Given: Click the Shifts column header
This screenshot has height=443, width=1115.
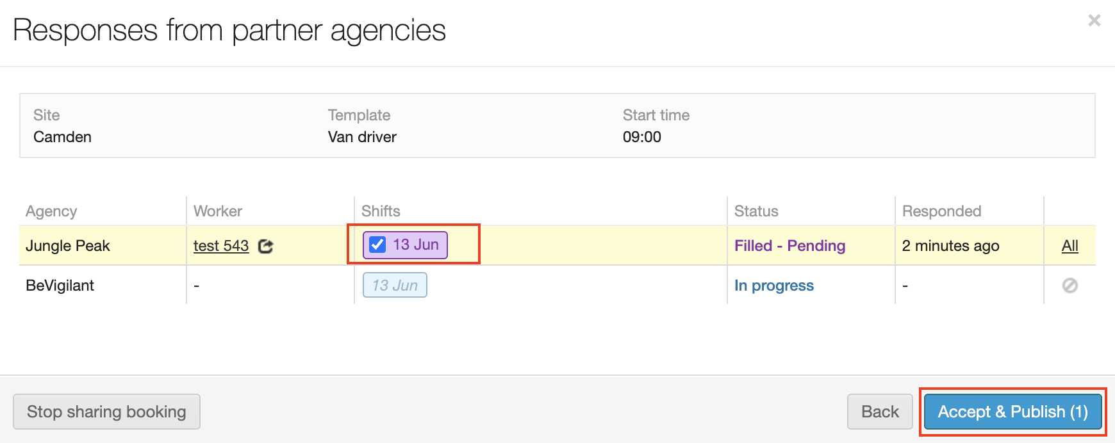Looking at the screenshot, I should (x=381, y=211).
